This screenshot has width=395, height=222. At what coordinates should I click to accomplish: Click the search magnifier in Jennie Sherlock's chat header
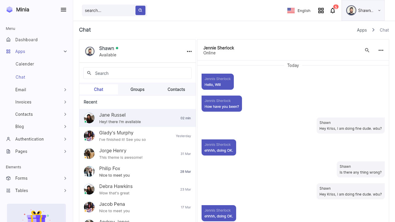click(x=367, y=50)
